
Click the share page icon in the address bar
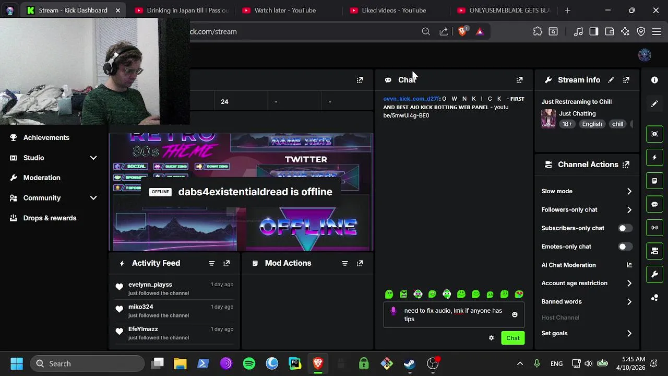click(x=444, y=31)
